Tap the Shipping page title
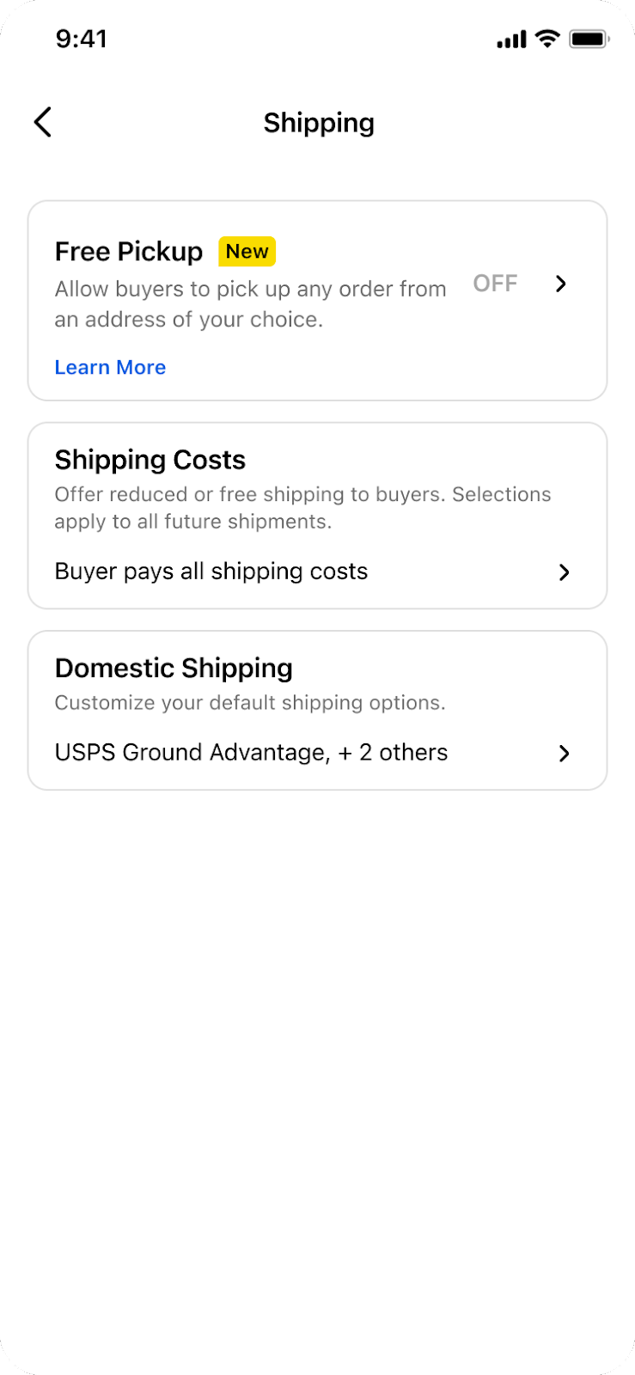This screenshot has width=635, height=1375. pyautogui.click(x=319, y=123)
